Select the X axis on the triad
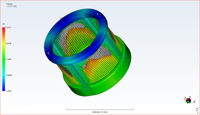The width and height of the screenshot is (200, 115). click(x=195, y=101)
